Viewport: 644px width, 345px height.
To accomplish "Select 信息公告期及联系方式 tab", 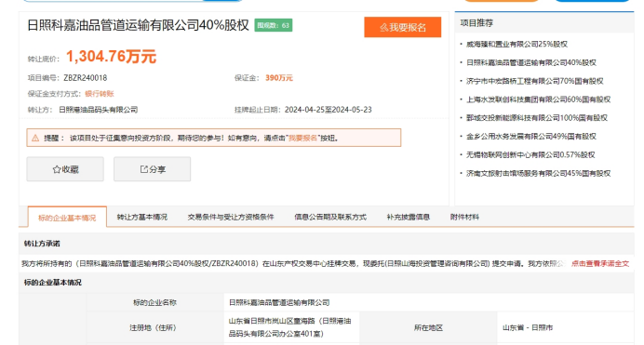I will [x=330, y=217].
